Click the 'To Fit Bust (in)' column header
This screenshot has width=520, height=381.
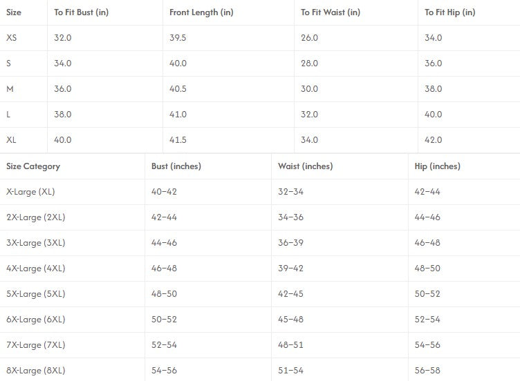click(81, 12)
